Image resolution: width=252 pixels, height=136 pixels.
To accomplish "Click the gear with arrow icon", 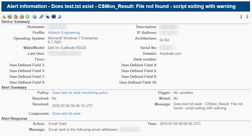I will [34, 17].
